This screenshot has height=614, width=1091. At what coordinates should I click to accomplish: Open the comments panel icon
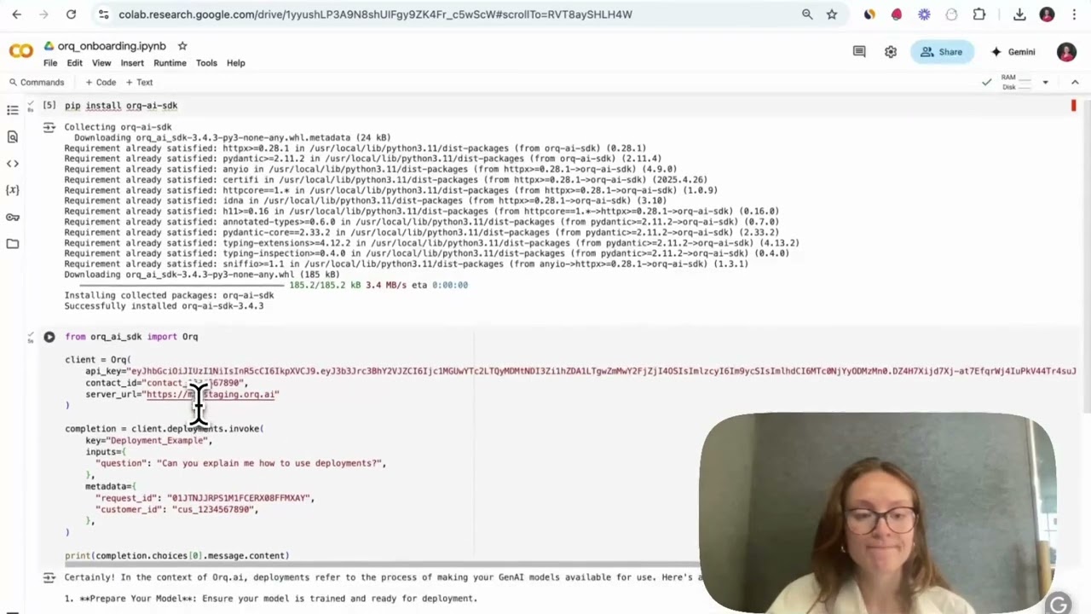(x=859, y=52)
